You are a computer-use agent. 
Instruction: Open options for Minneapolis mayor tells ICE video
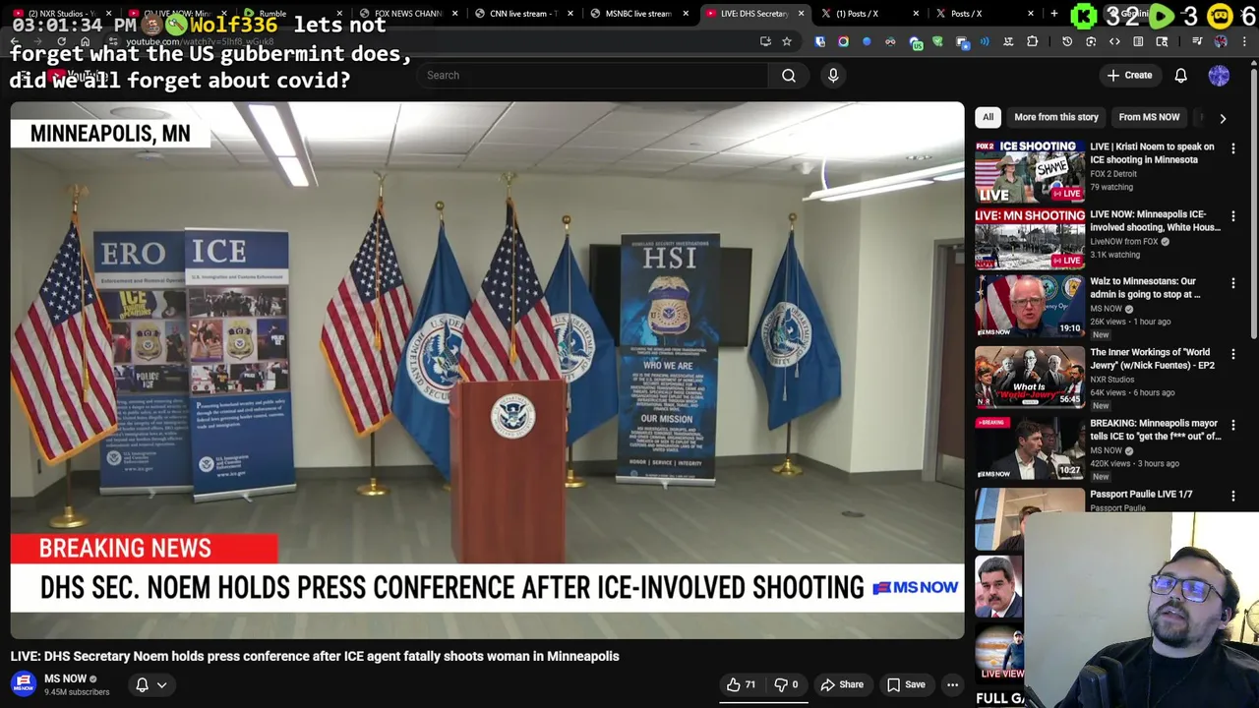coord(1232,425)
